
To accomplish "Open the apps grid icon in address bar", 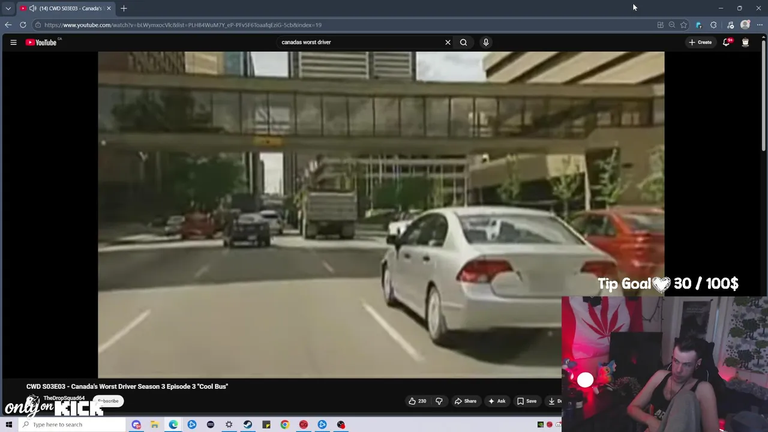I will [660, 25].
